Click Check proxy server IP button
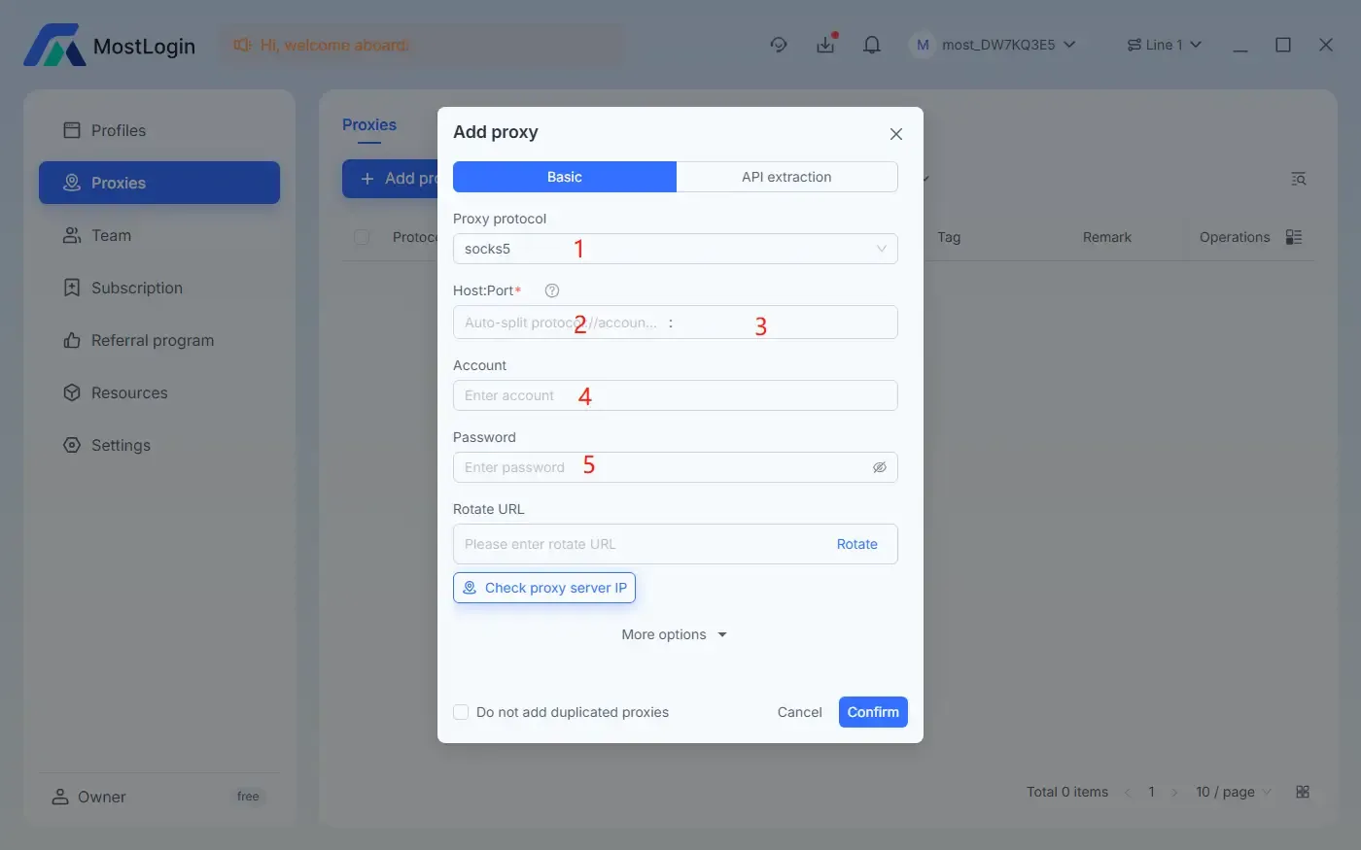The height and width of the screenshot is (850, 1361). click(544, 588)
